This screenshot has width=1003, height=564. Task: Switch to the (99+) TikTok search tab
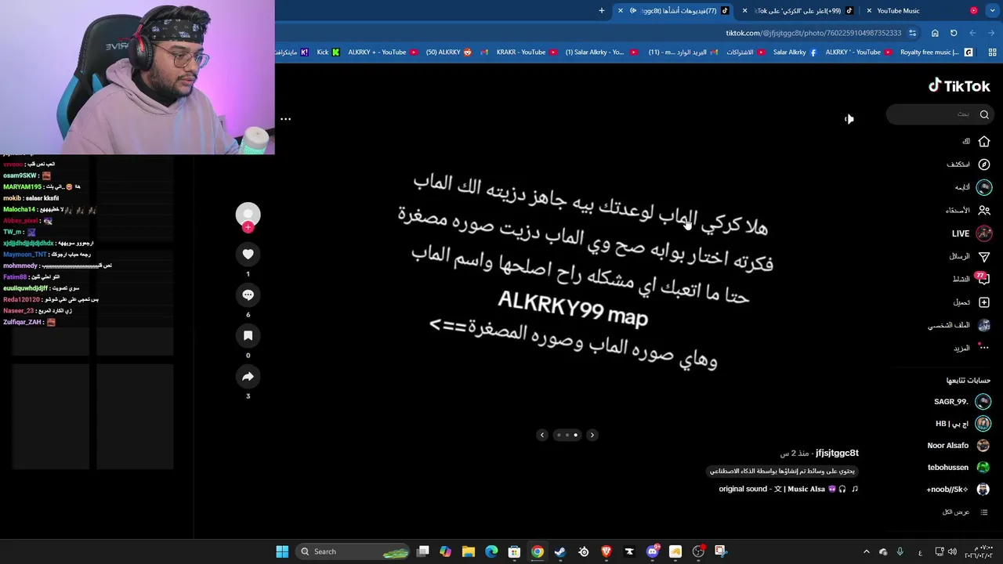(x=801, y=11)
